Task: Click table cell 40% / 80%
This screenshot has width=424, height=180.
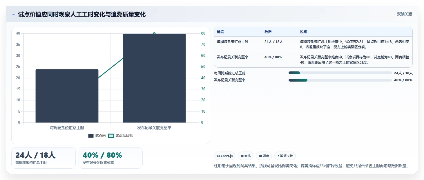Action: tap(273, 57)
